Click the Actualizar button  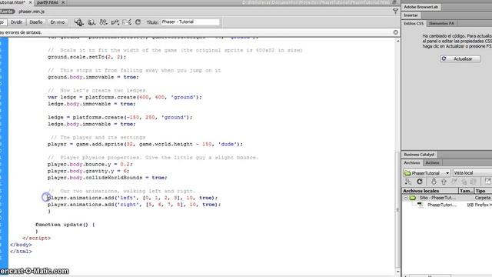click(x=460, y=58)
